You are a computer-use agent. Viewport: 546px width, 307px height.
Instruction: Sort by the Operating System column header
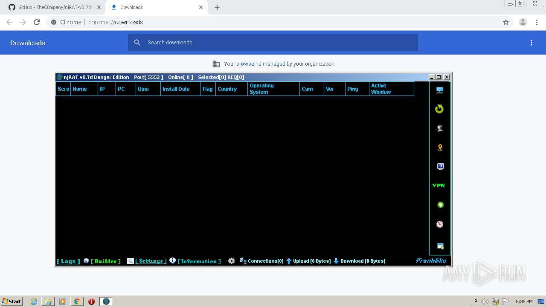click(273, 89)
